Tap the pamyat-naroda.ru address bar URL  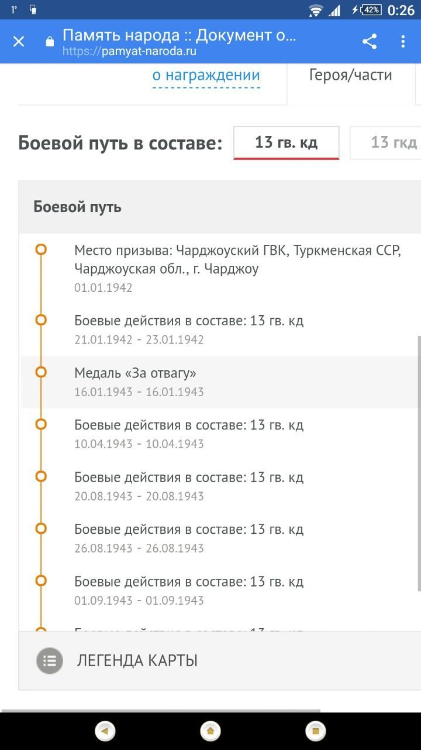(130, 51)
